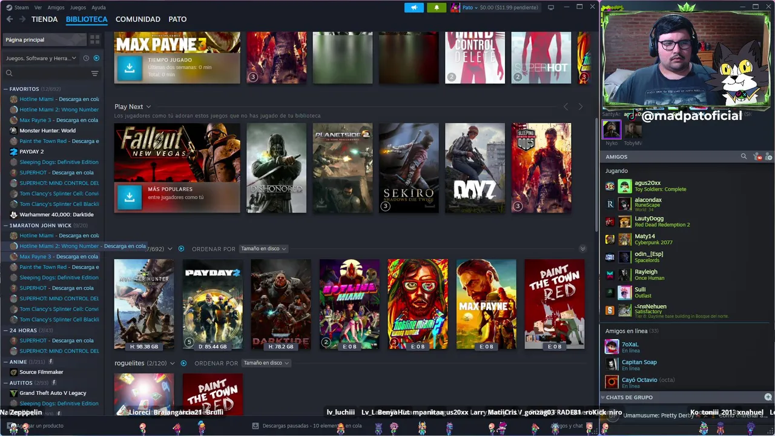Screen dimensions: 775x436
Task: Open Sekiro Shadows Die Twice cover
Action: coord(409,168)
